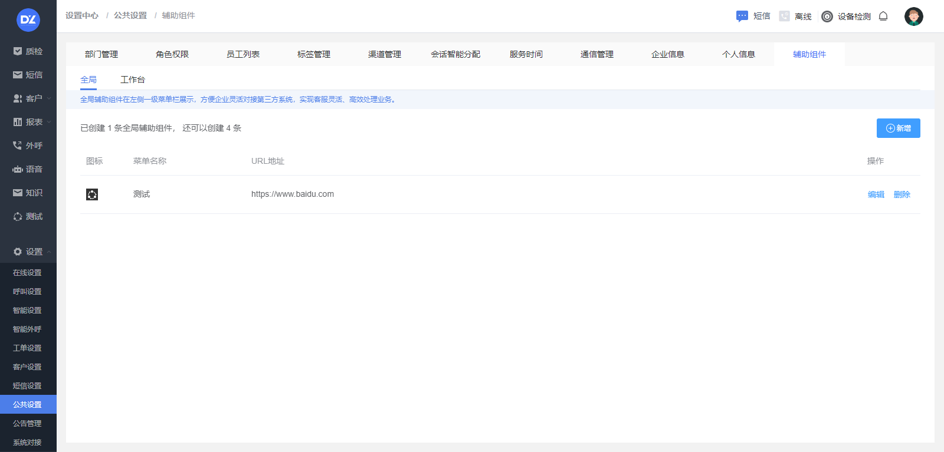Switch to the 工作台 sub-tab
The height and width of the screenshot is (452, 944).
coord(133,80)
